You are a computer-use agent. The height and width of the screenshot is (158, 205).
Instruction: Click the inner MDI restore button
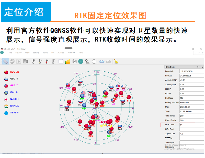coord(199,53)
